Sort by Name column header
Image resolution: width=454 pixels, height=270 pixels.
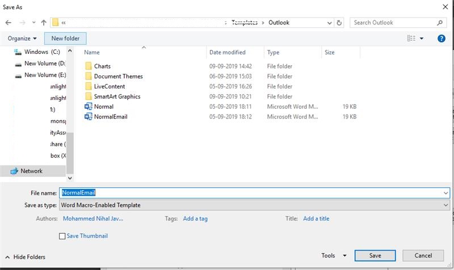click(92, 52)
